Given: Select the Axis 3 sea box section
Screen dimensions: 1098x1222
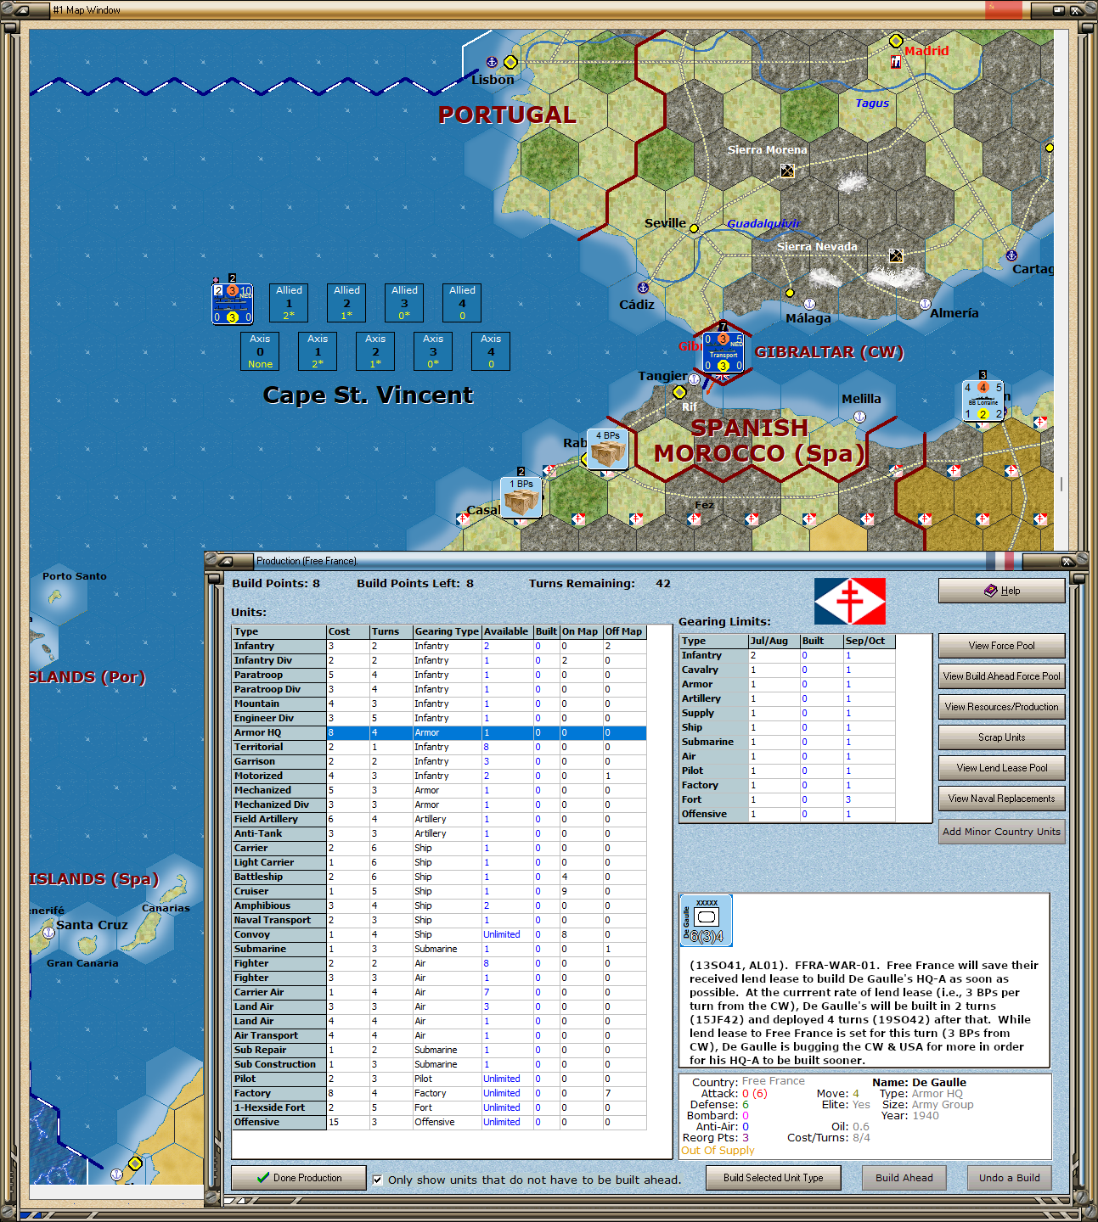Looking at the screenshot, I should pos(434,351).
